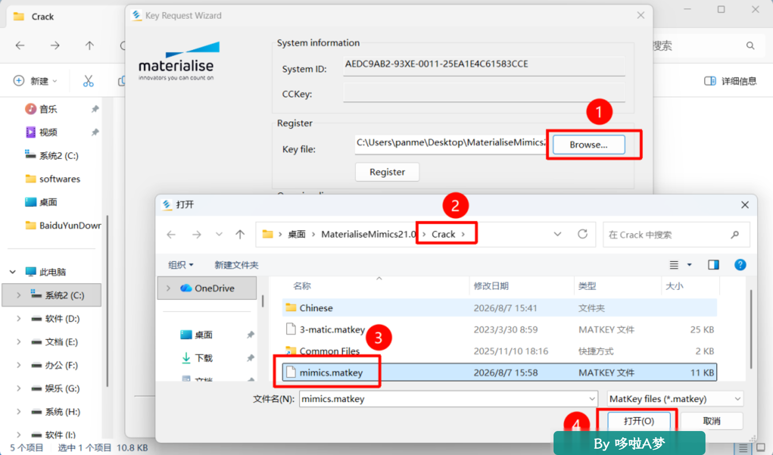Click back arrow in Explorer Crack window
The height and width of the screenshot is (455, 773).
pos(20,45)
